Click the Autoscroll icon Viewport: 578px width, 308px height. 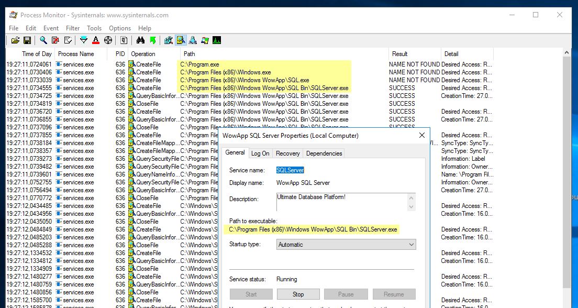tap(55, 40)
